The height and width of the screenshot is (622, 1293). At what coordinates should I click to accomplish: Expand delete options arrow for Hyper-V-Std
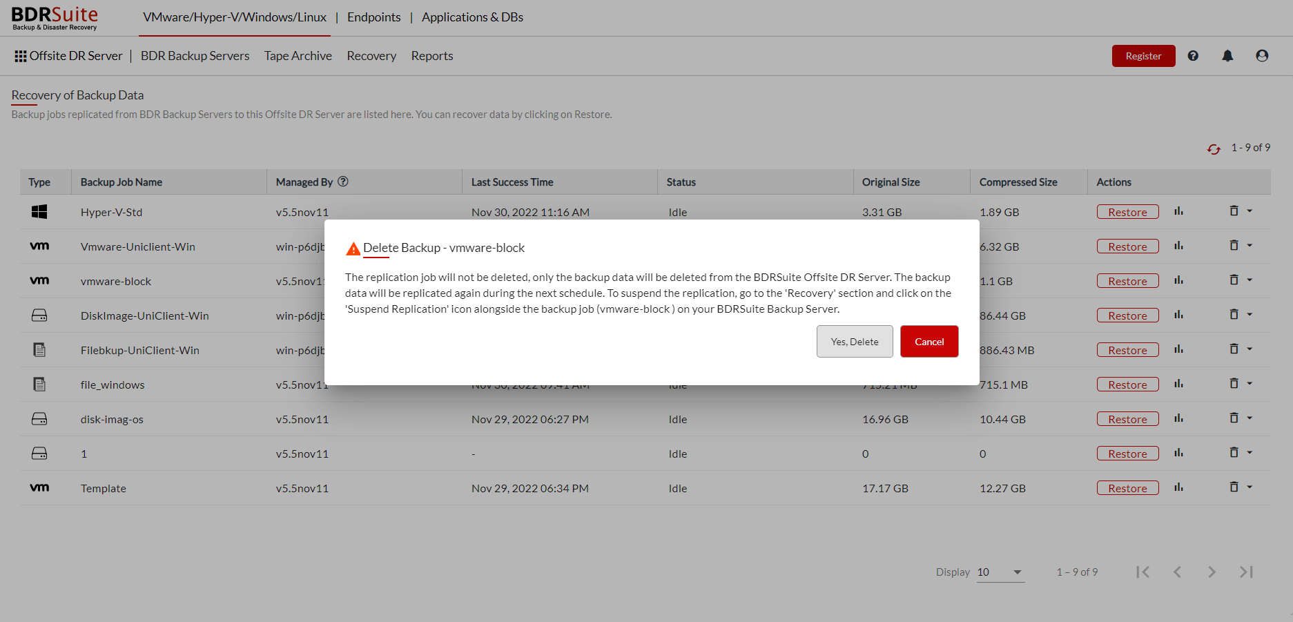[1250, 211]
